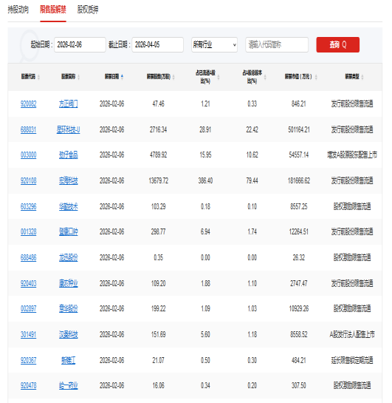Click type cell 增发A股原股东配售上市

352,155
